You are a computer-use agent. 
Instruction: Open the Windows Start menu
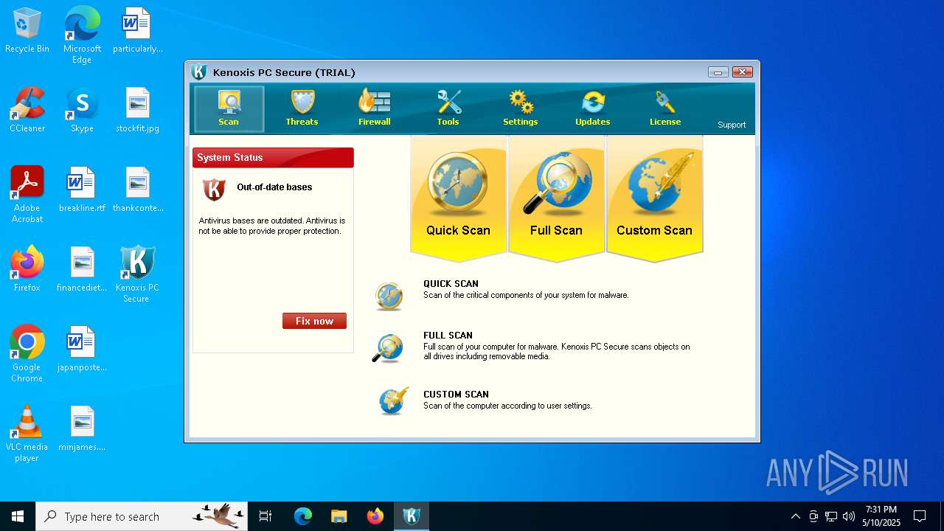pyautogui.click(x=18, y=516)
